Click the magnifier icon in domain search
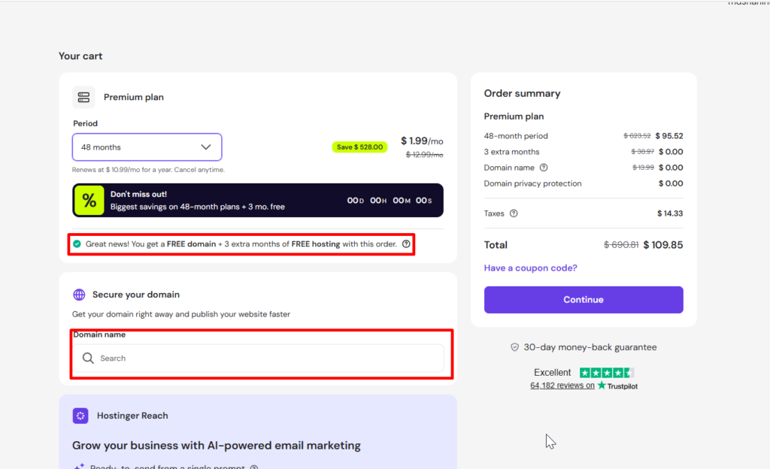 point(88,359)
